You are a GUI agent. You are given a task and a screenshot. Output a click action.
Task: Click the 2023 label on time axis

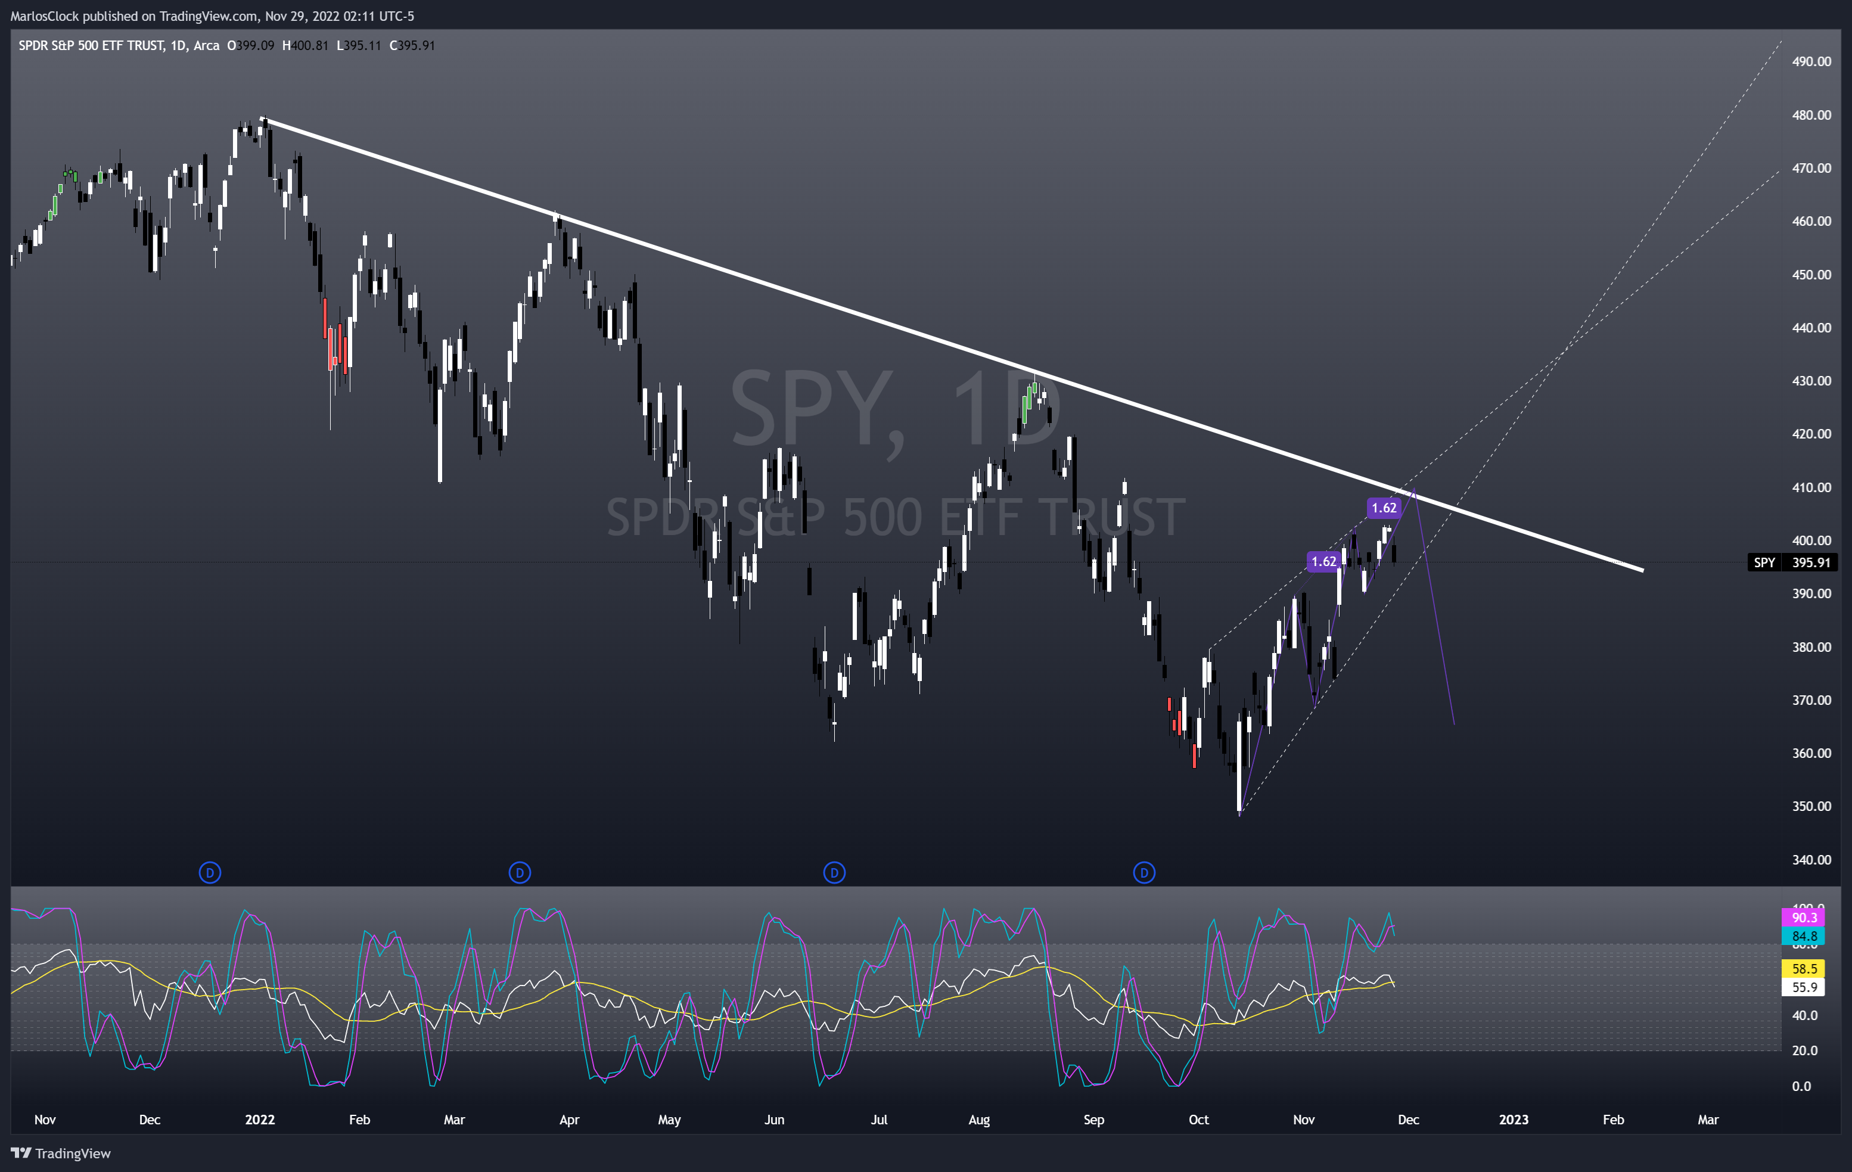tap(1514, 1119)
